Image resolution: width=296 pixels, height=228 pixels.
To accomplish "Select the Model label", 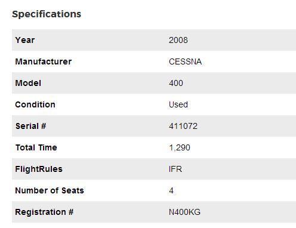I will (28, 83).
